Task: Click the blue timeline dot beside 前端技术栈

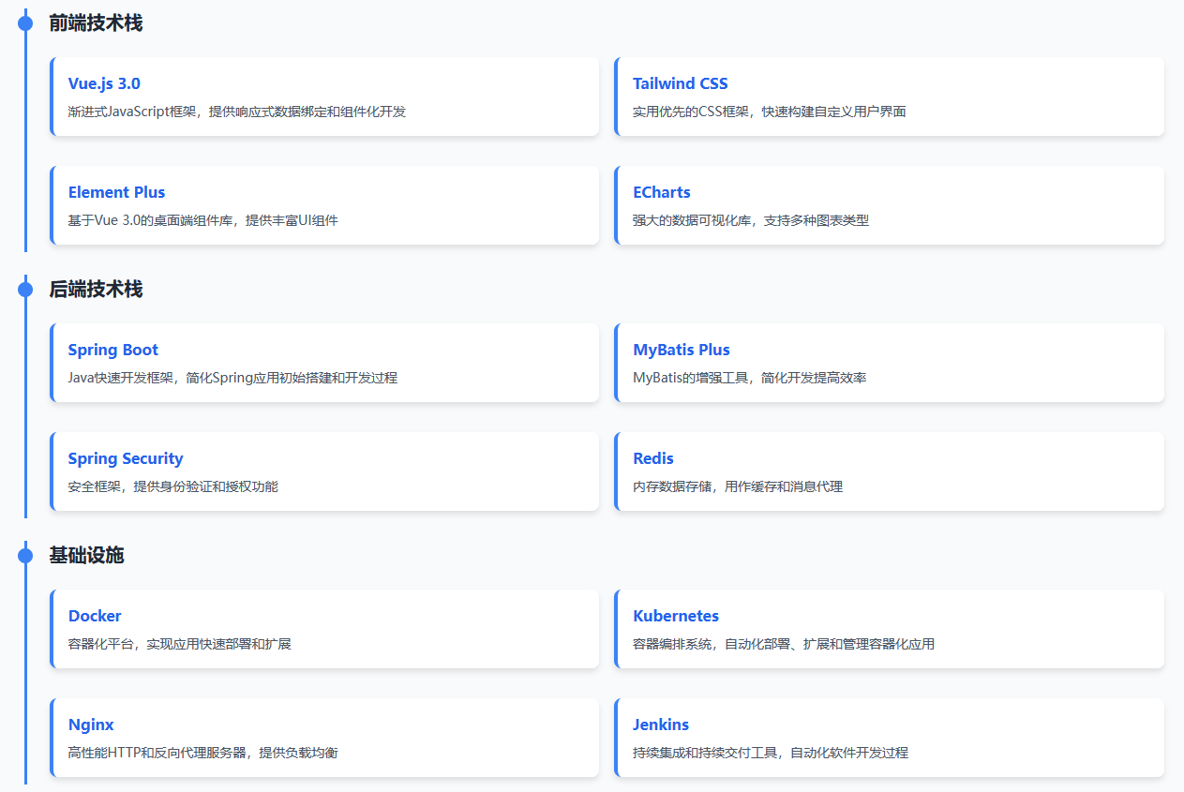Action: 25,23
